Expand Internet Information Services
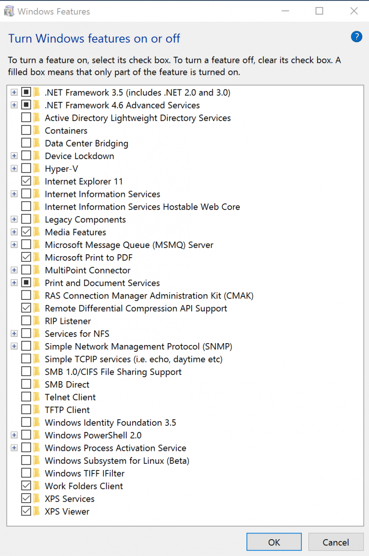Screen dimensions: 369x556 pos(14,194)
